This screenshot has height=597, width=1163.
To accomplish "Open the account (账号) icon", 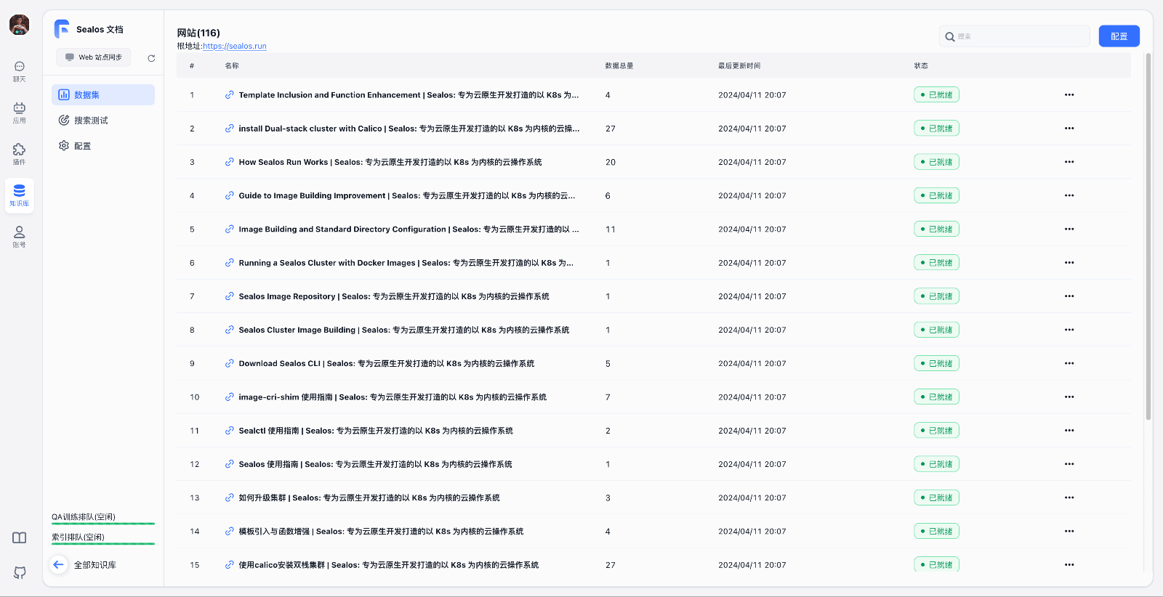I will click(19, 236).
